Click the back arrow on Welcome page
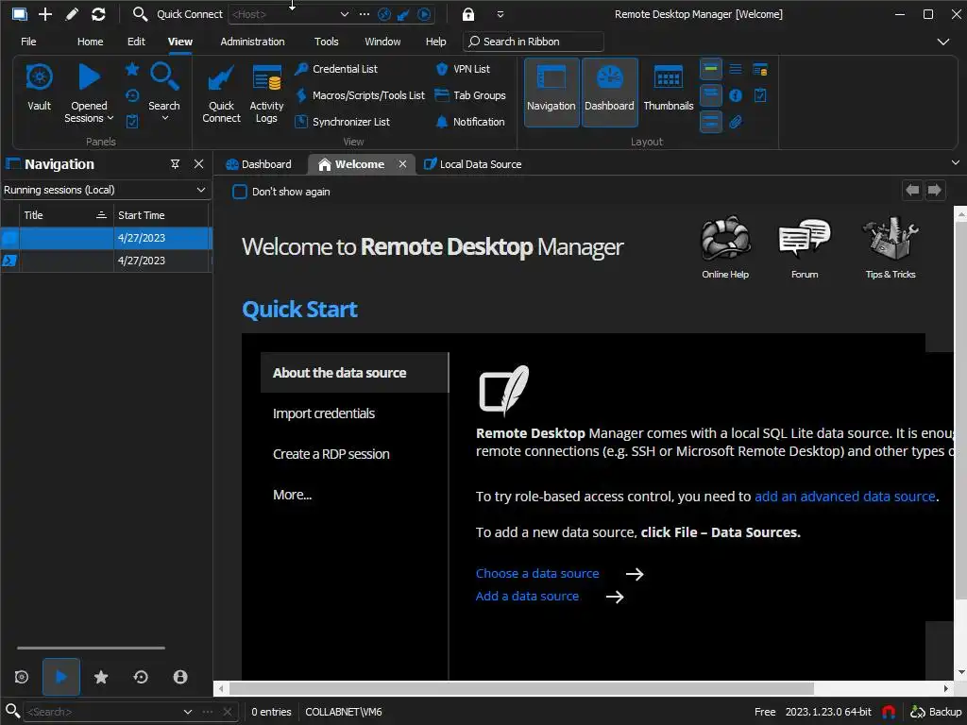Screen dimensions: 967x725 tap(913, 190)
